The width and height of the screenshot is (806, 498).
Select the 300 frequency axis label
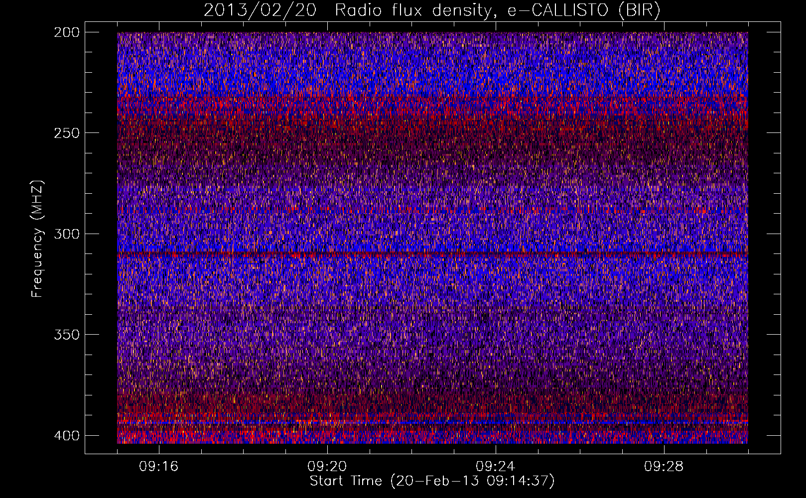[x=67, y=234]
